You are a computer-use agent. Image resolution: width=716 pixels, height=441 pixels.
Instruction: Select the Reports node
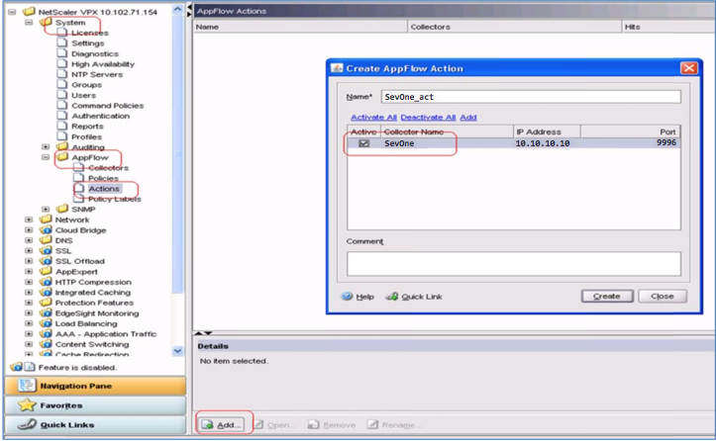click(87, 127)
